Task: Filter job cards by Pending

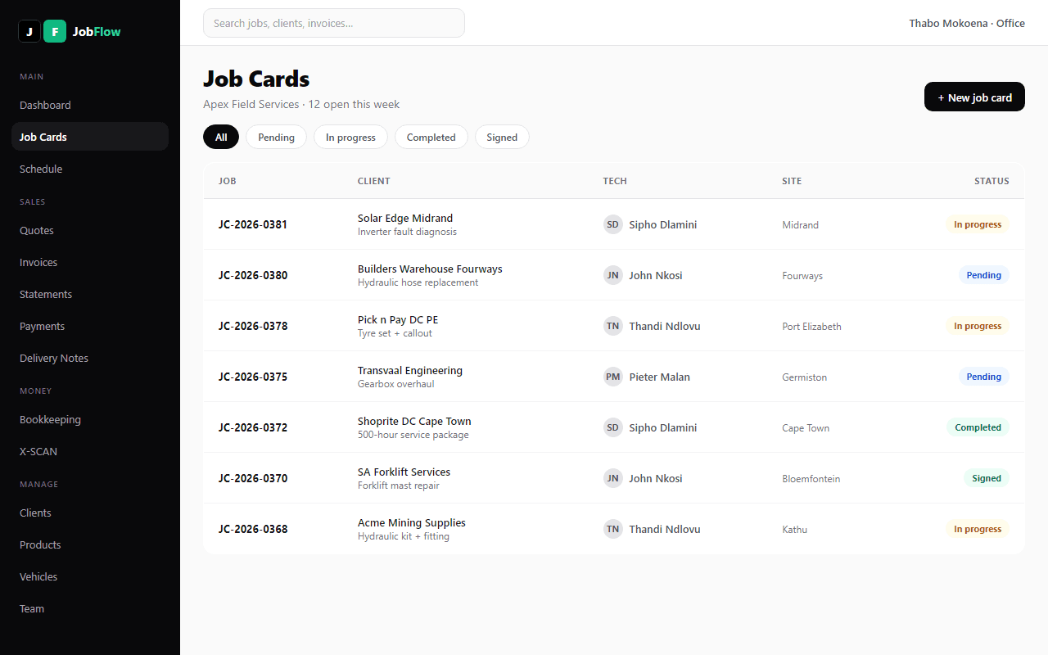Action: click(276, 137)
